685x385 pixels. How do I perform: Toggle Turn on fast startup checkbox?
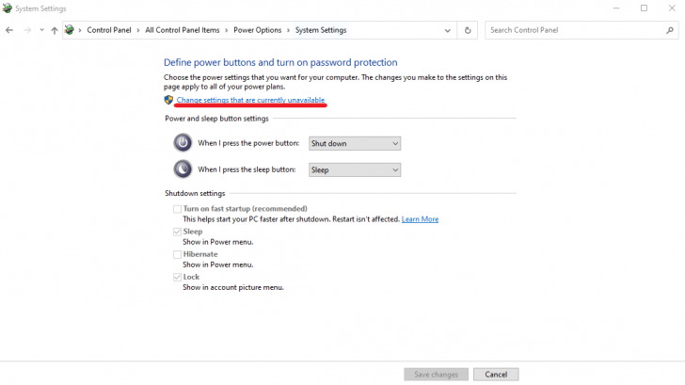177,209
